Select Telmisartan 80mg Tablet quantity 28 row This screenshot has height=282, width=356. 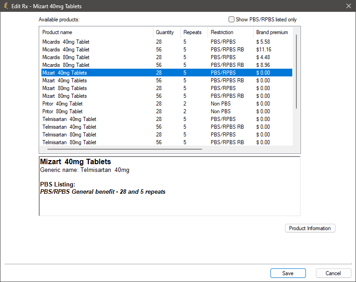pos(167,135)
